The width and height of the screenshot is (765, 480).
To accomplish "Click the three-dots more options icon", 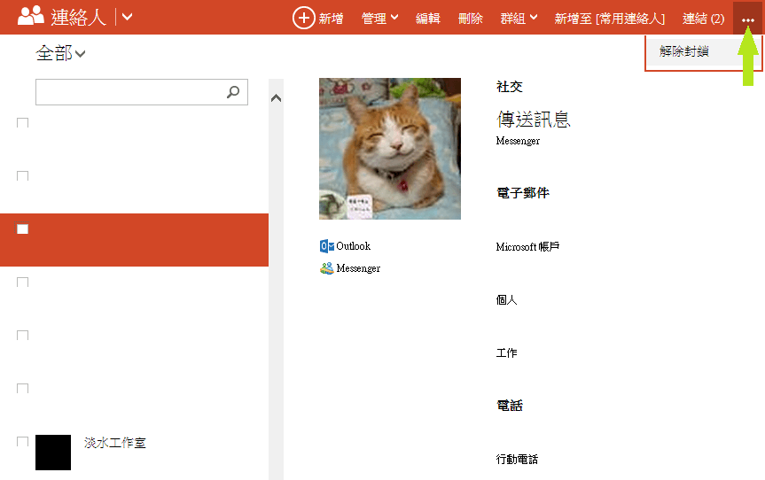I will pyautogui.click(x=748, y=20).
